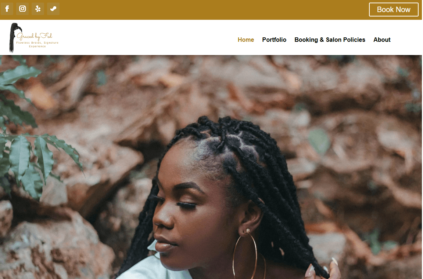
Task: Go to Booking & Salon Policies
Action: (330, 40)
